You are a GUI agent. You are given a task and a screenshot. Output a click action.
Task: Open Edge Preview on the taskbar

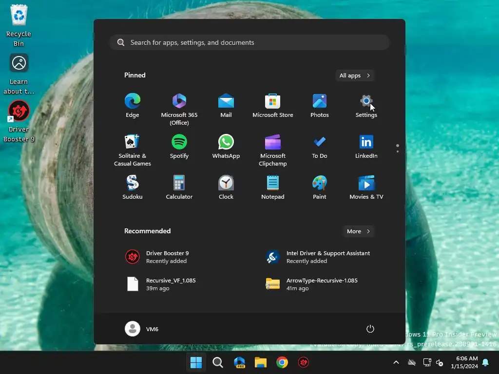pyautogui.click(x=239, y=362)
